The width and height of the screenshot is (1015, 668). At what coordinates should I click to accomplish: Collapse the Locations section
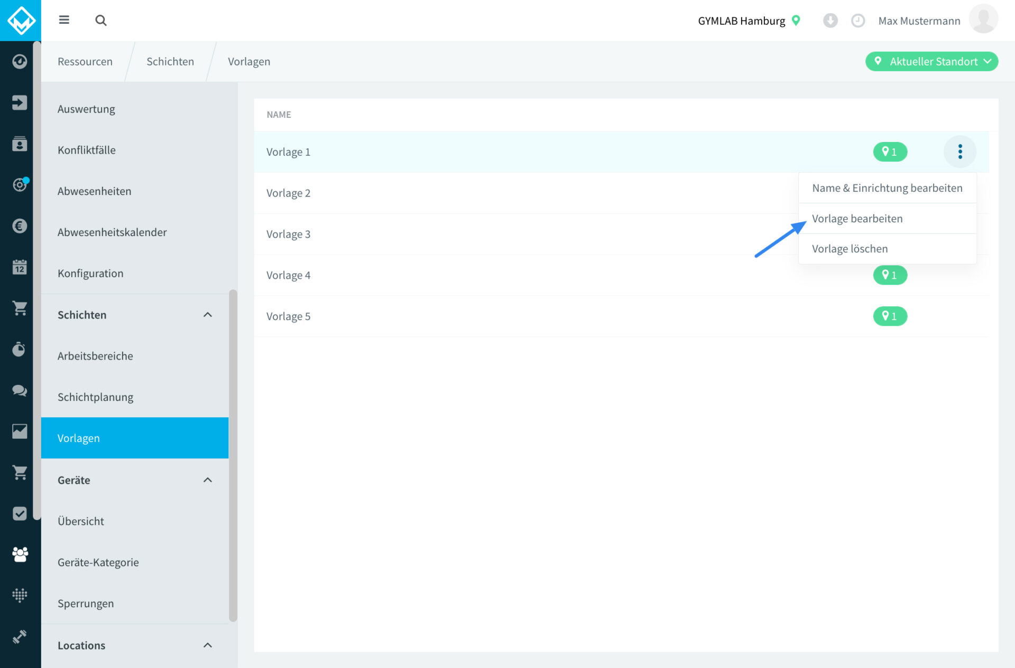pyautogui.click(x=208, y=645)
